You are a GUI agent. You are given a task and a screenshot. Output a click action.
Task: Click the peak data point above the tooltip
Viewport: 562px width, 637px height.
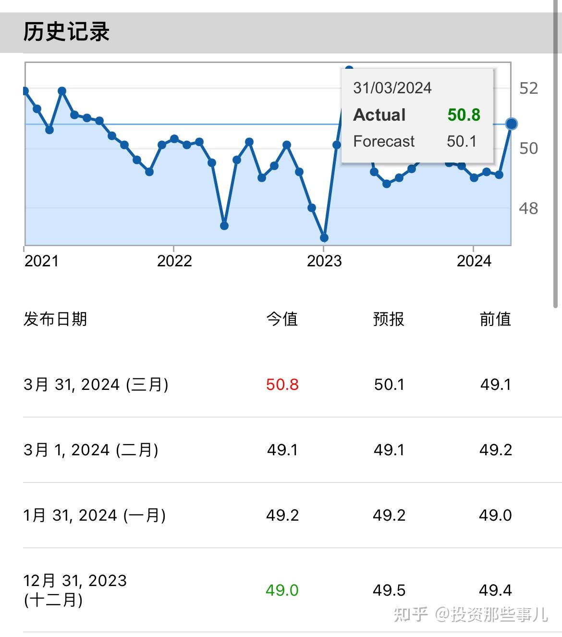349,68
